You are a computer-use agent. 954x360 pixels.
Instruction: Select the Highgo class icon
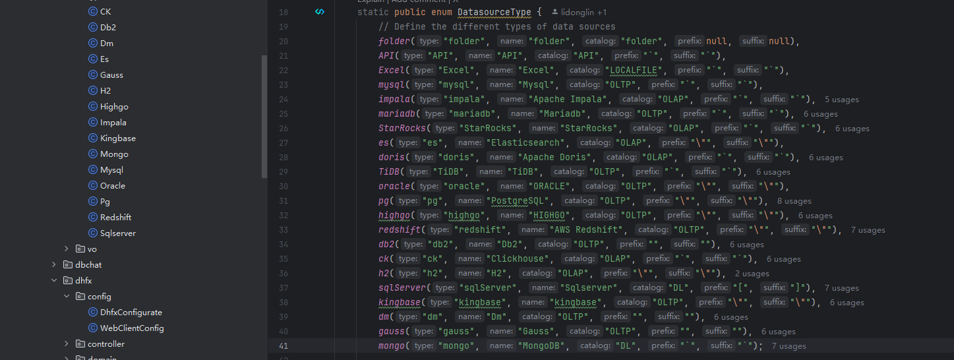[x=93, y=106]
